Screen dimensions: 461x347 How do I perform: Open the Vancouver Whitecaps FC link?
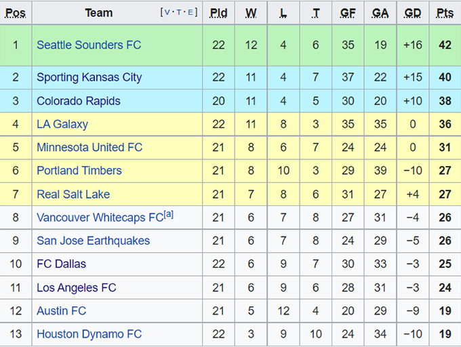(100, 218)
